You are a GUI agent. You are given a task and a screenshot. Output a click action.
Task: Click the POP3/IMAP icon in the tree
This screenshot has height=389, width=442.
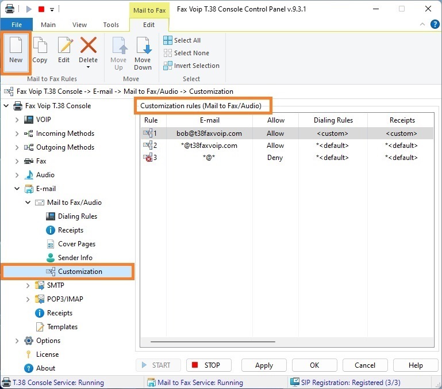[x=40, y=299]
